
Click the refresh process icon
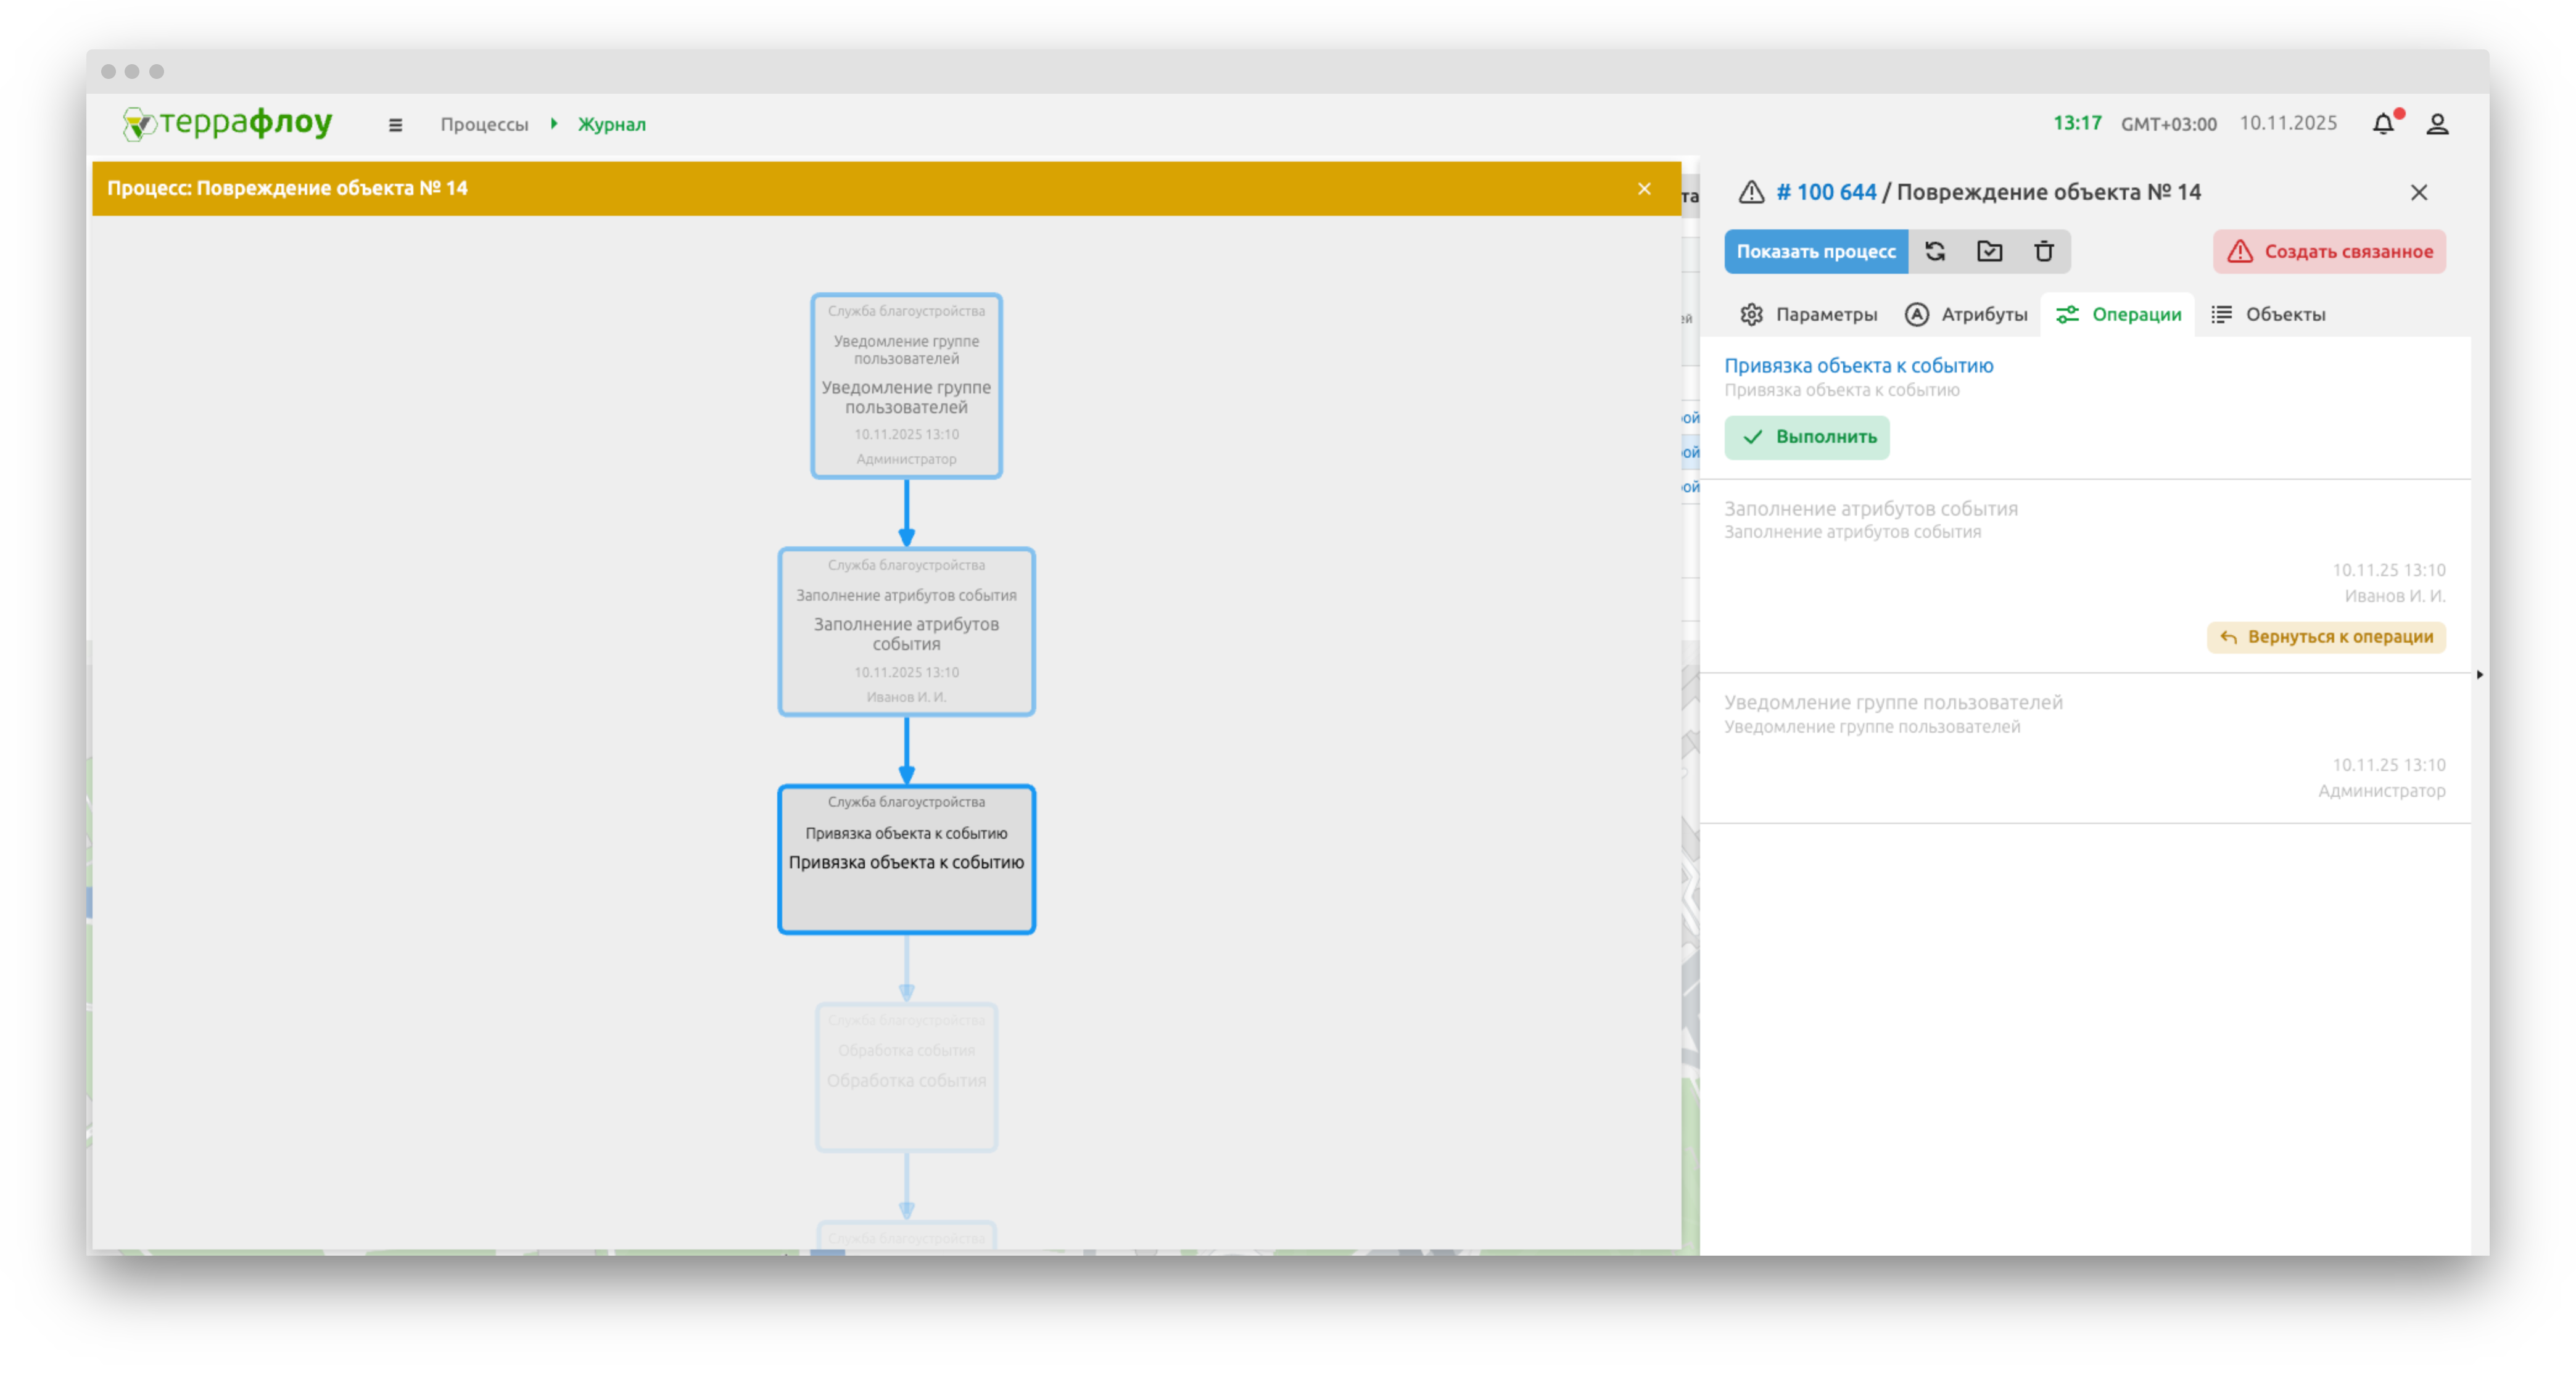point(1935,251)
